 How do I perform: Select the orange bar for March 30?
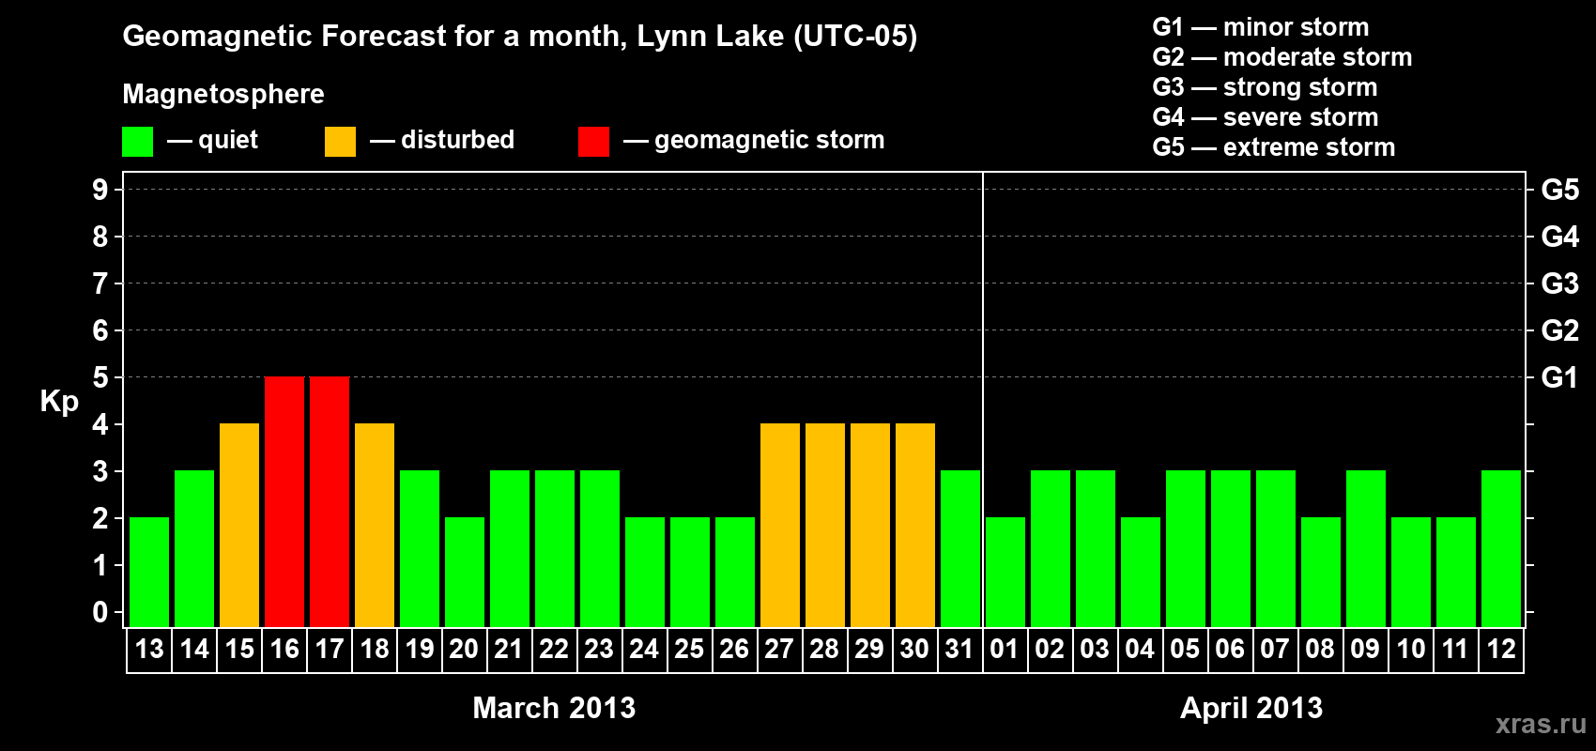(915, 525)
